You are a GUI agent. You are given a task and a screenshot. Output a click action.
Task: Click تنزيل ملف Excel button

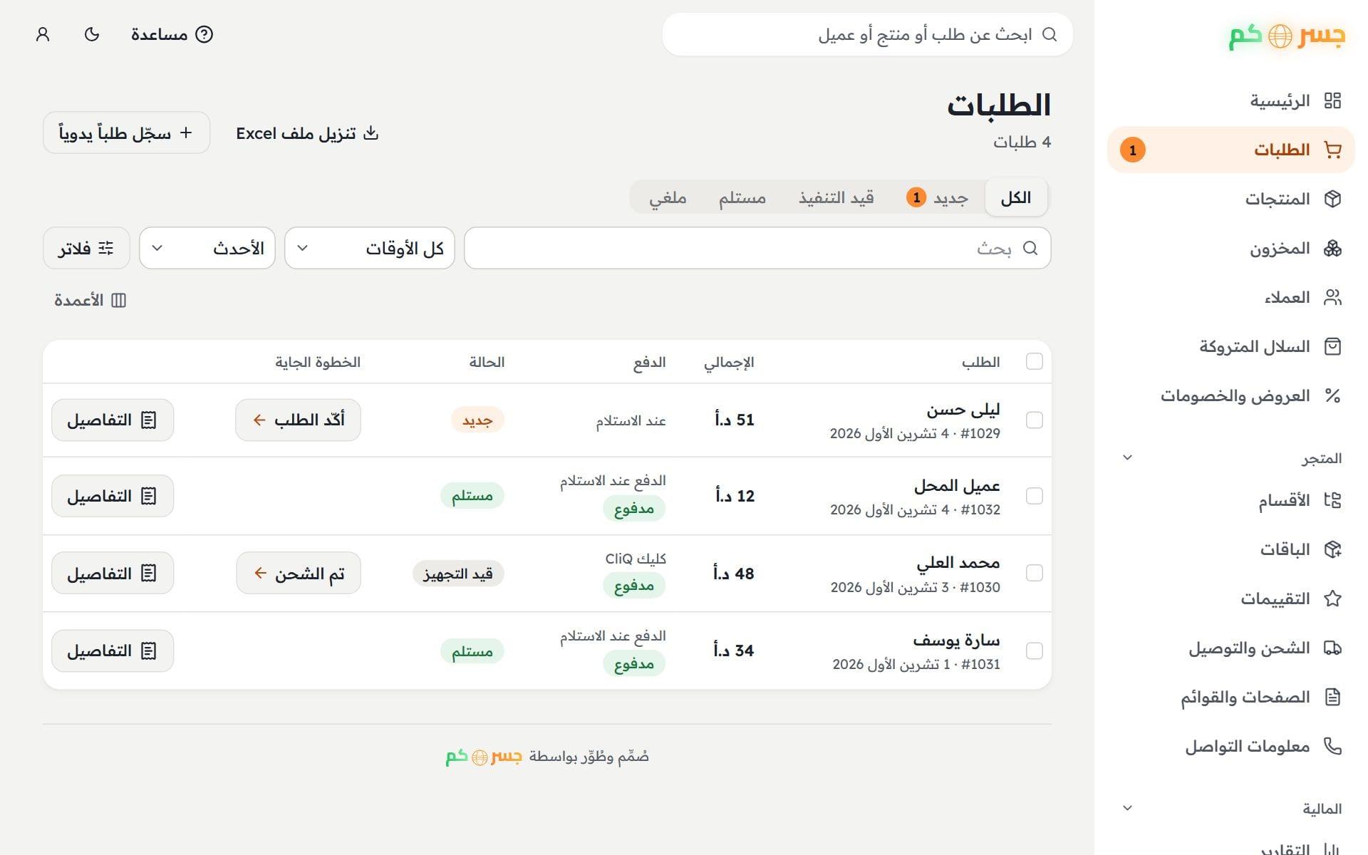point(307,133)
